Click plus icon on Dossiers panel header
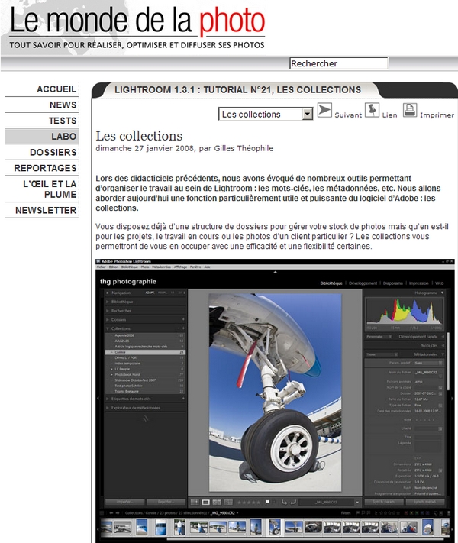This screenshot has height=543, width=458. 183,319
